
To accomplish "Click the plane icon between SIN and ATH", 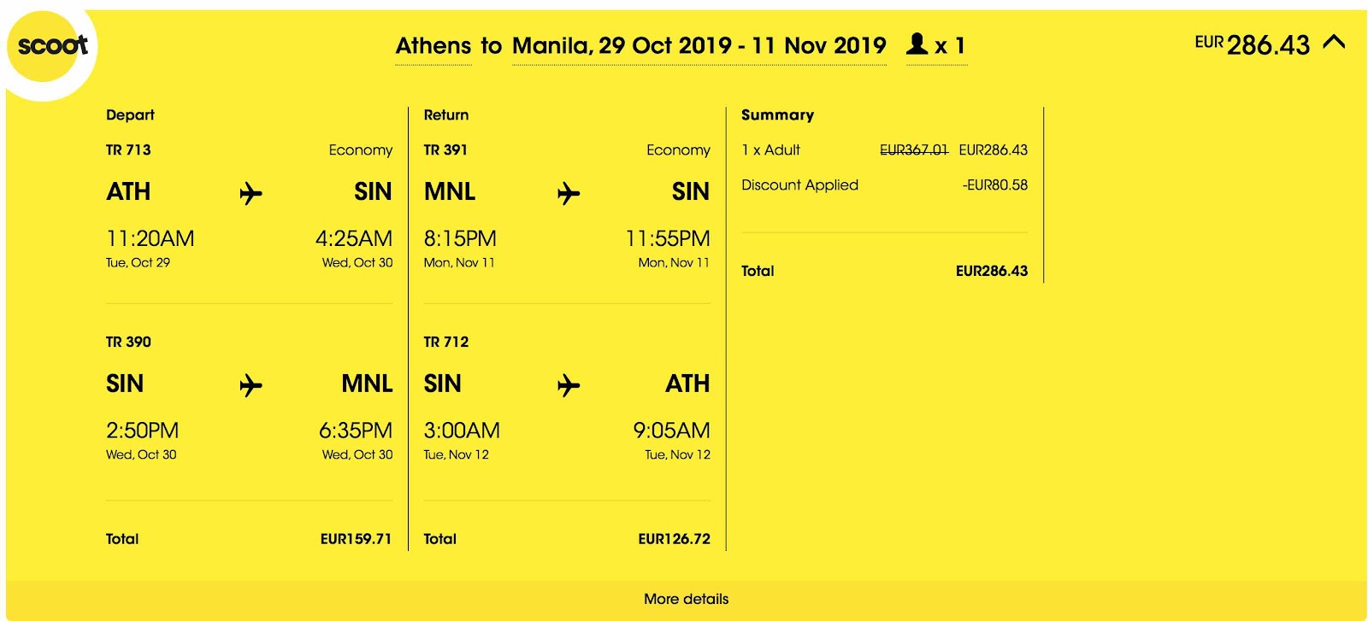I will pos(569,386).
